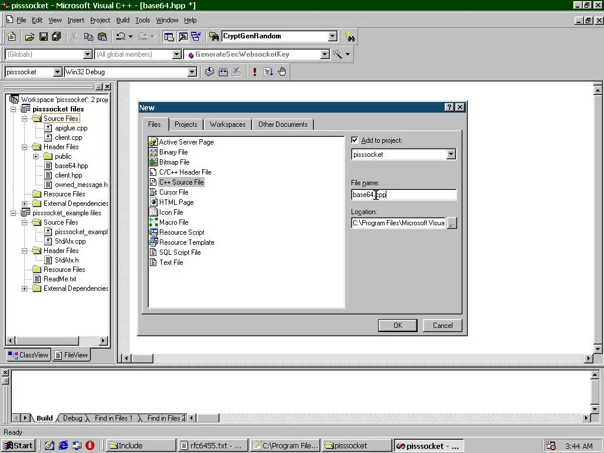
Task: Click the output pane scroll up arrow
Action: click(595, 375)
